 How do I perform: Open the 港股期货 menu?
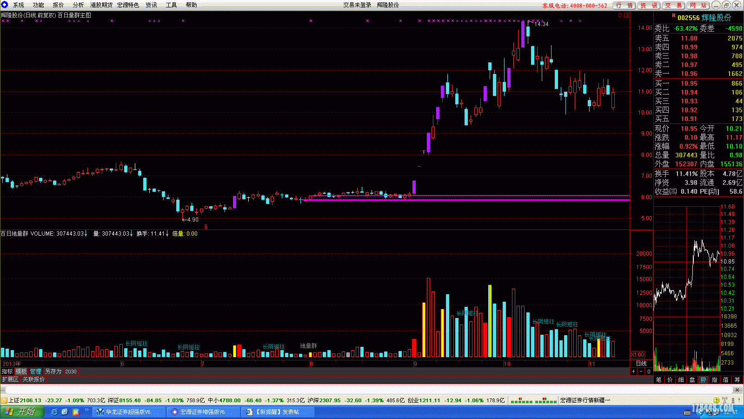coord(101,5)
